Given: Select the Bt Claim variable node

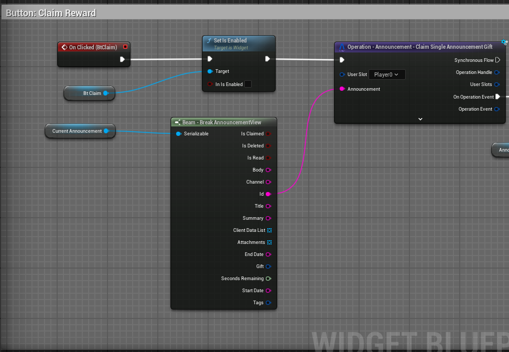Looking at the screenshot, I should click(89, 93).
